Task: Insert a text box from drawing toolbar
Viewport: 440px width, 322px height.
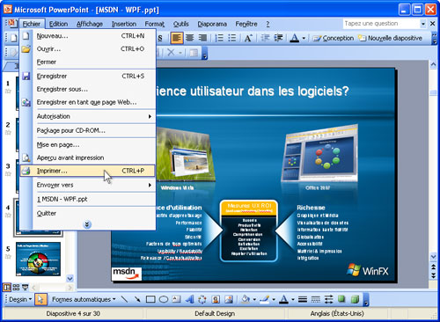Action: (x=176, y=299)
